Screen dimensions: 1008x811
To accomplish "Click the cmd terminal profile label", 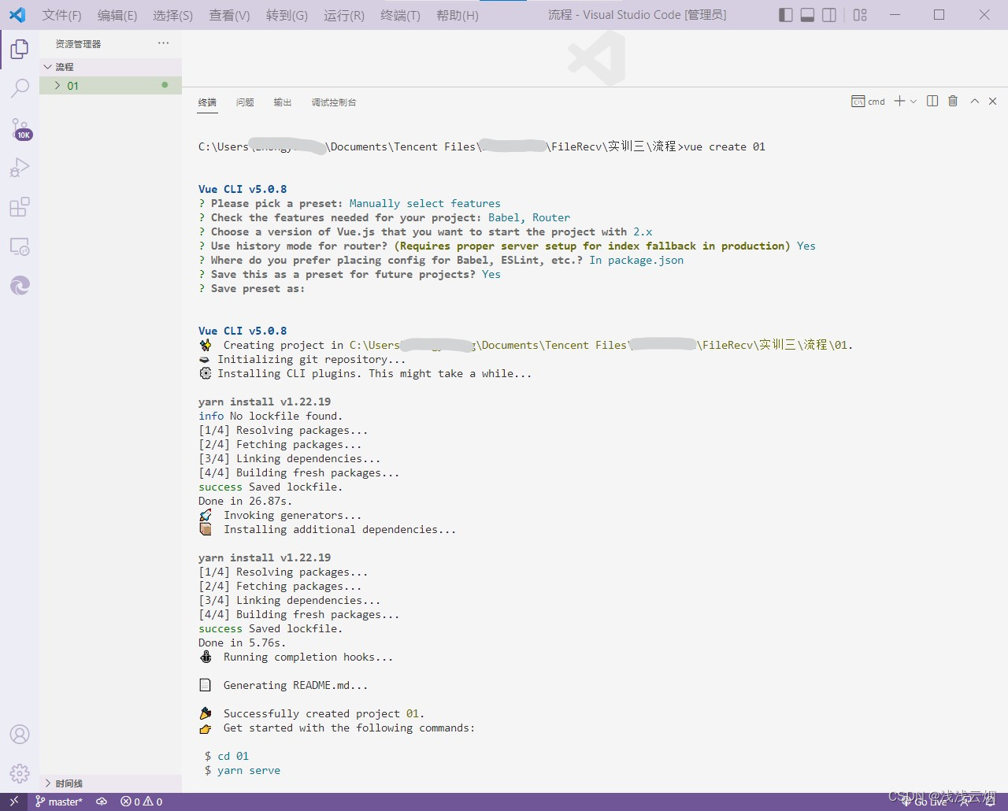I will pos(869,102).
